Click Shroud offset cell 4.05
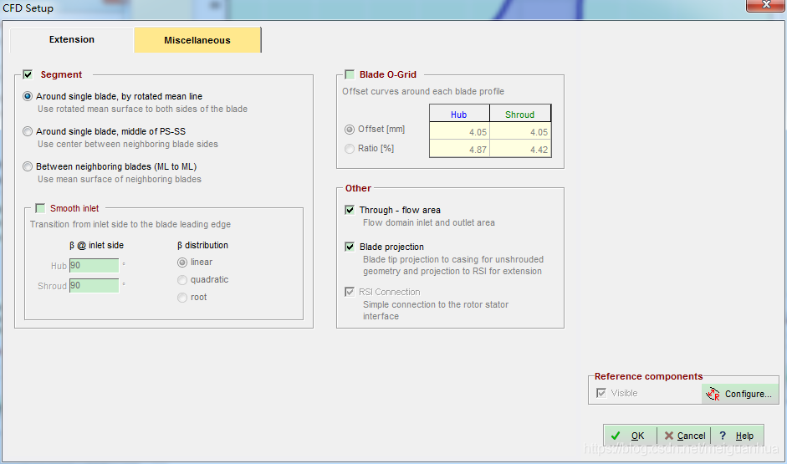 click(x=520, y=132)
